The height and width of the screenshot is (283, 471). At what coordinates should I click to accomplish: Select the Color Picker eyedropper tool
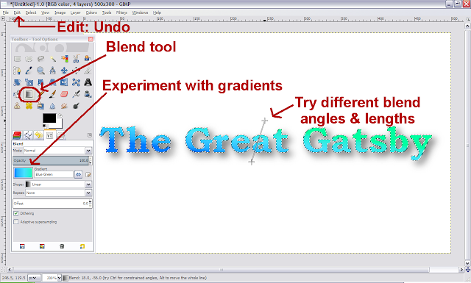[29, 71]
